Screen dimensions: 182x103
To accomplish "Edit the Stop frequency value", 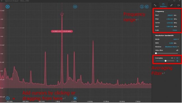I will tap(170, 19).
